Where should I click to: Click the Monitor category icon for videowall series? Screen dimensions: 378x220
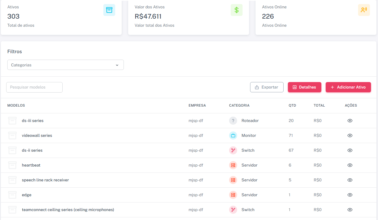pos(233,136)
